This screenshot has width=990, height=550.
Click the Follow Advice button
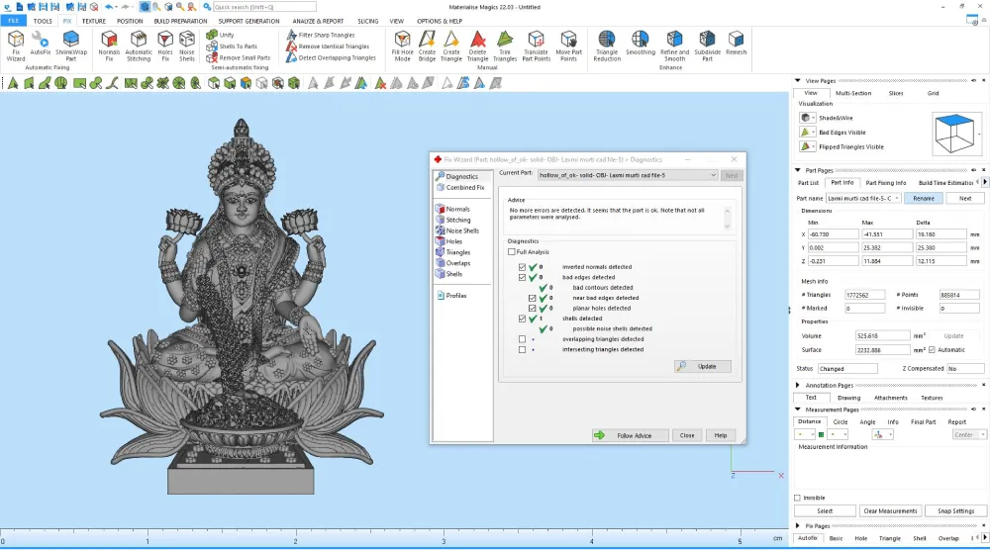(x=630, y=435)
